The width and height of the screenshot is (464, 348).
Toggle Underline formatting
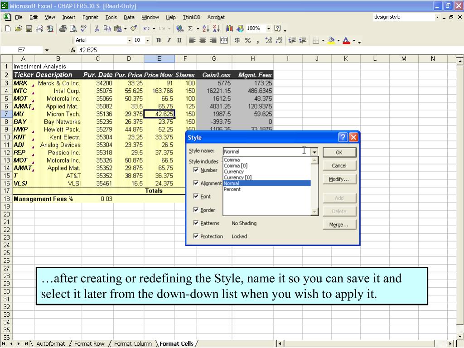coord(179,40)
